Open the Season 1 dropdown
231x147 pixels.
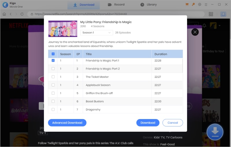pos(96,33)
